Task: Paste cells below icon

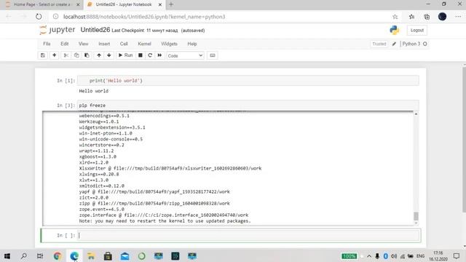Action: [x=87, y=55]
